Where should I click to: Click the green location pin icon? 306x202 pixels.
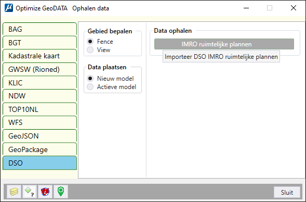point(61,192)
